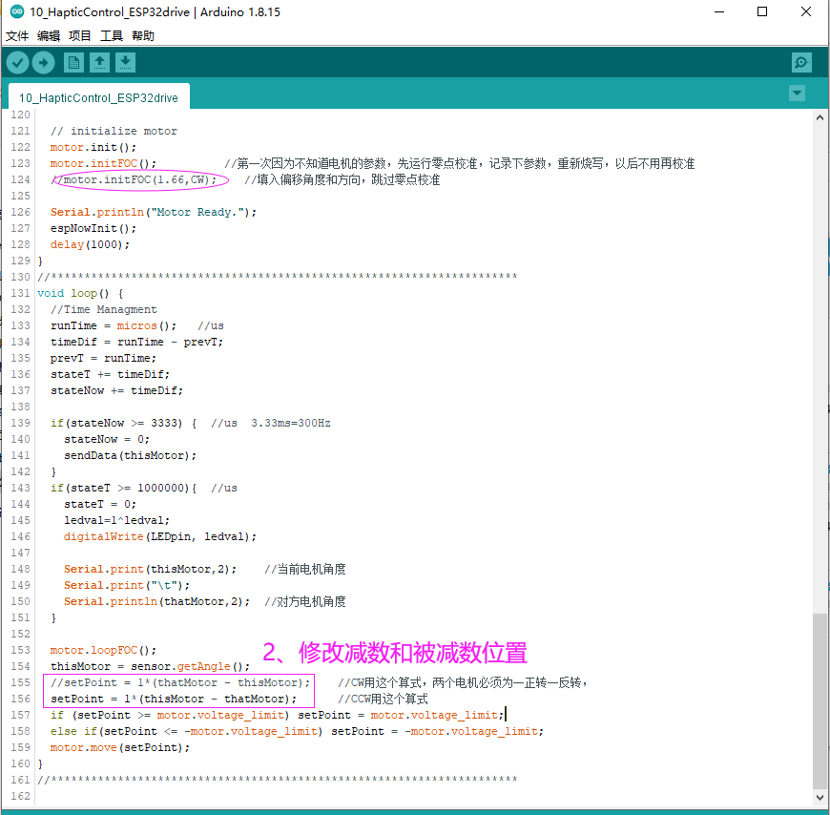The image size is (830, 815).
Task: Open a new sketch via the New icon
Action: [73, 61]
